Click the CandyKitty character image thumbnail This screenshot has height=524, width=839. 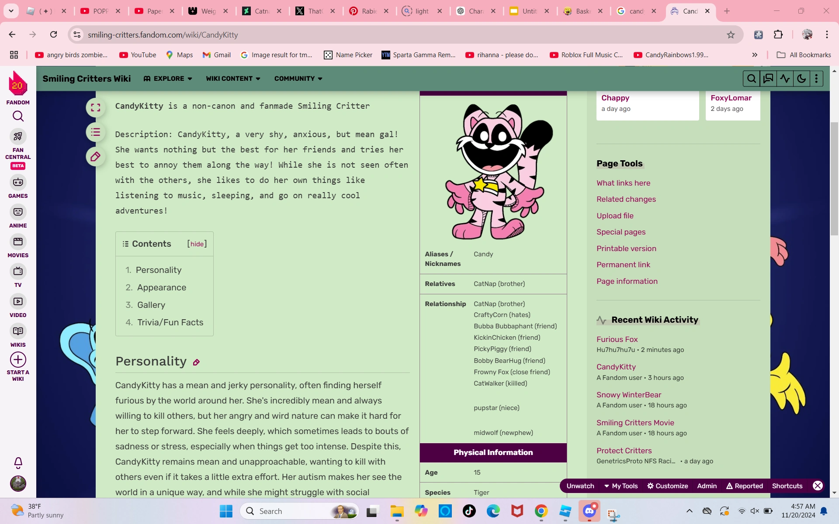pos(498,172)
